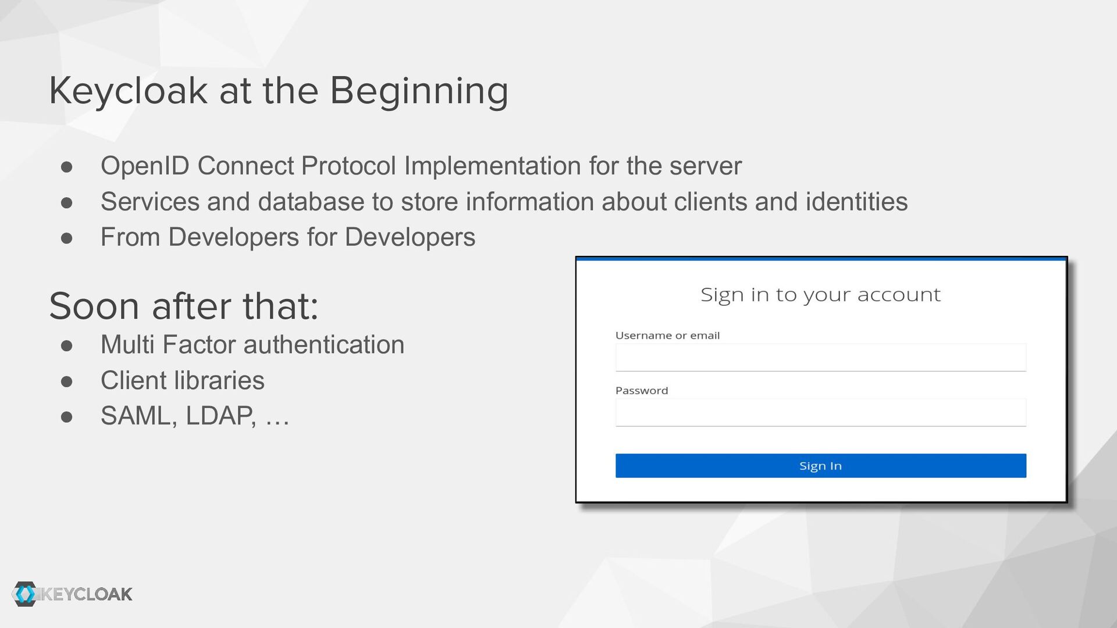Click the bullet dot before OpenID Connect
1117x628 pixels.
(67, 167)
